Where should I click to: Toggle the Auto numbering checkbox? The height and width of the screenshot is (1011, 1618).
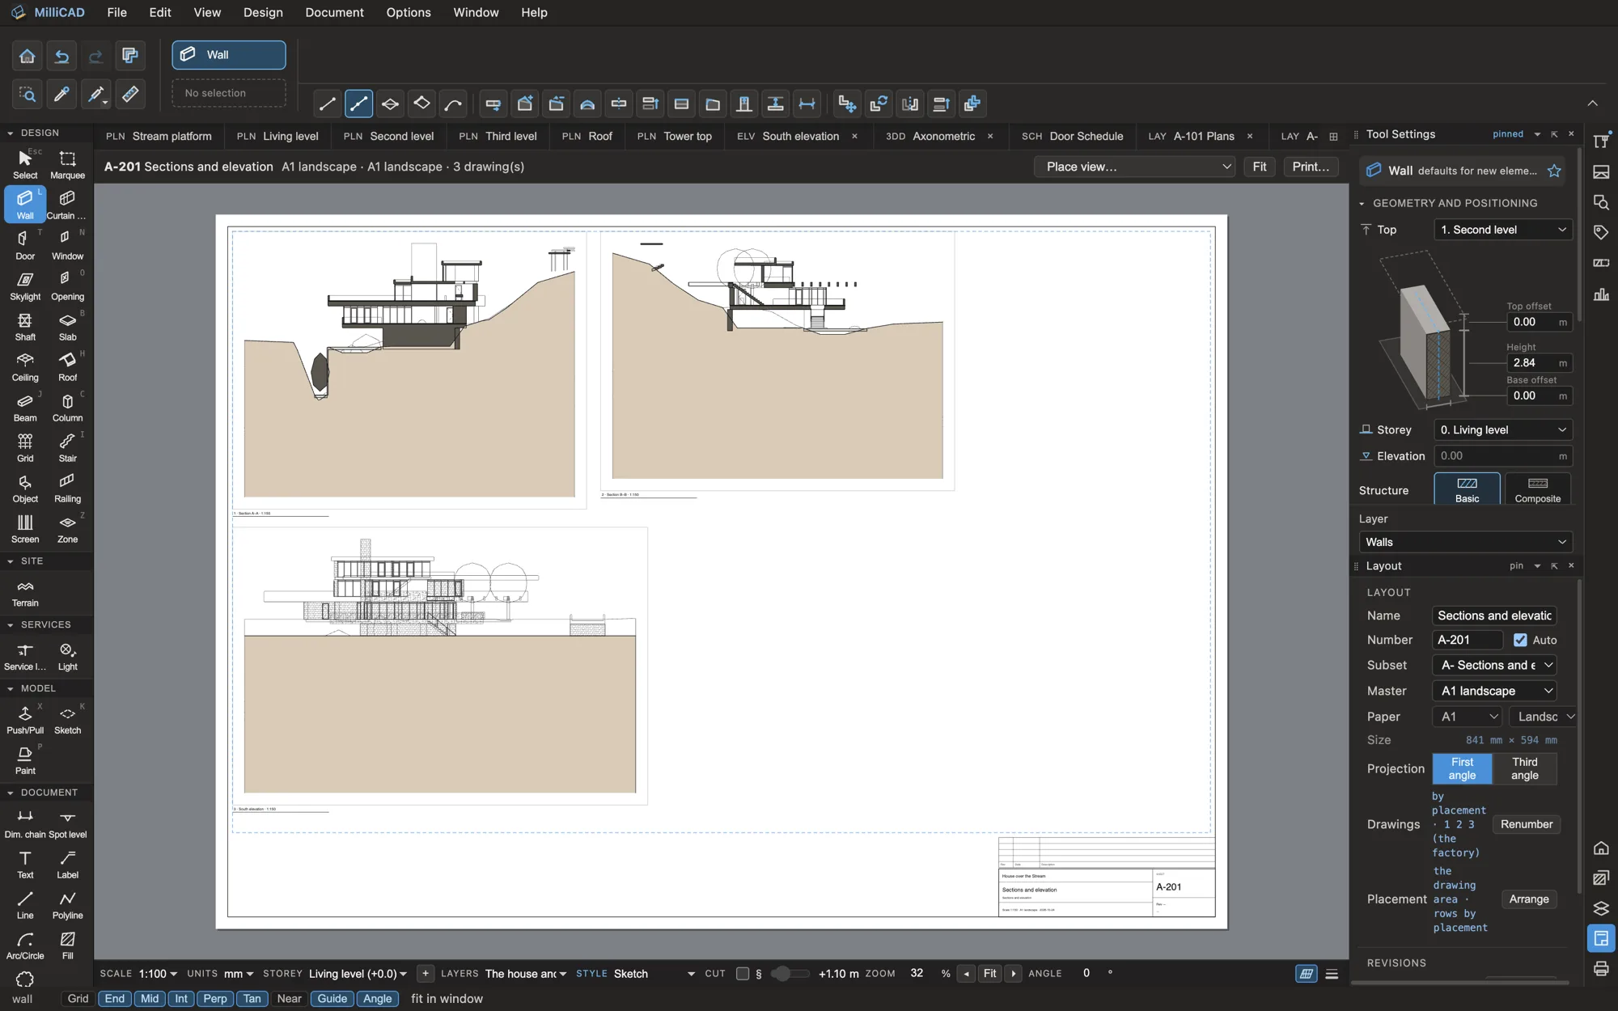click(x=1520, y=640)
